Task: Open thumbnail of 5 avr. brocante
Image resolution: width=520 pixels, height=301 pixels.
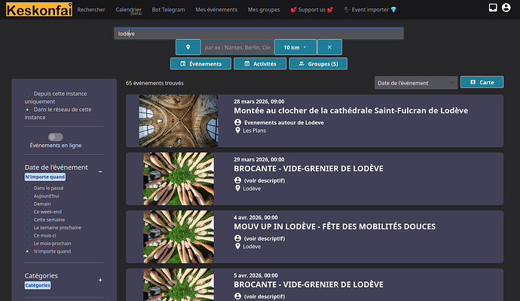Action: (x=179, y=284)
